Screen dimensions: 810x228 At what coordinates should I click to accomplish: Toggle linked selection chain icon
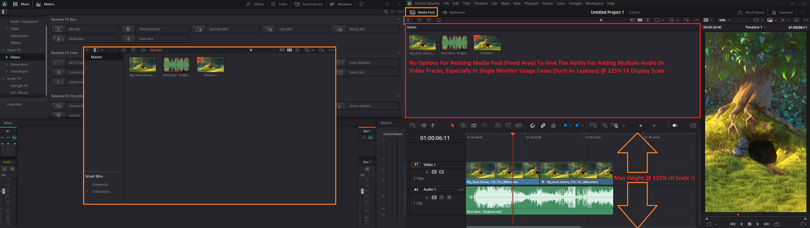(543, 125)
